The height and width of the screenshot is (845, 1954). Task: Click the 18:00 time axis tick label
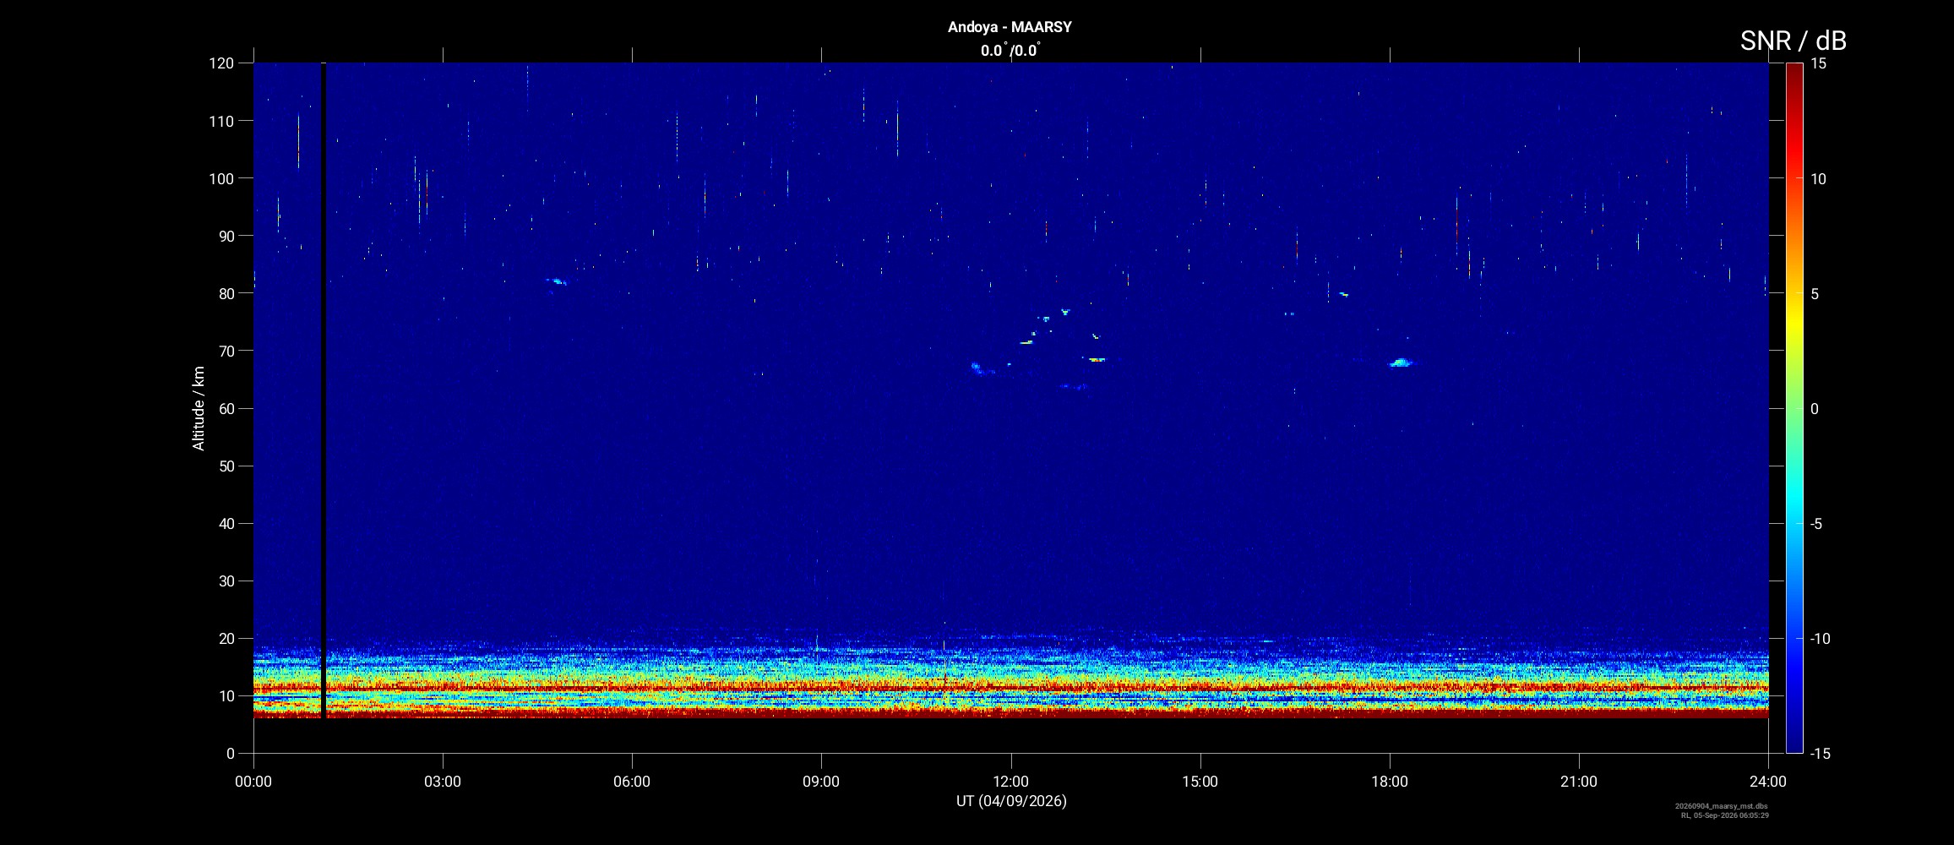1390,782
